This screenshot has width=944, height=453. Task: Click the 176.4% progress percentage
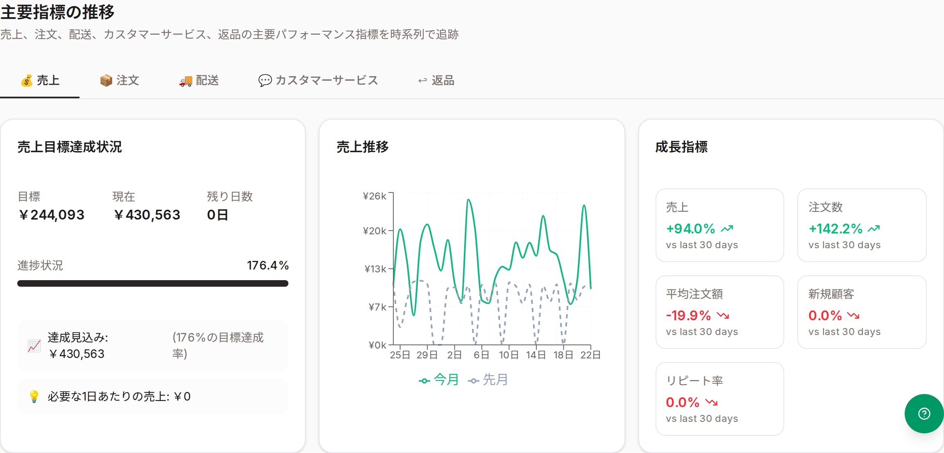click(268, 265)
